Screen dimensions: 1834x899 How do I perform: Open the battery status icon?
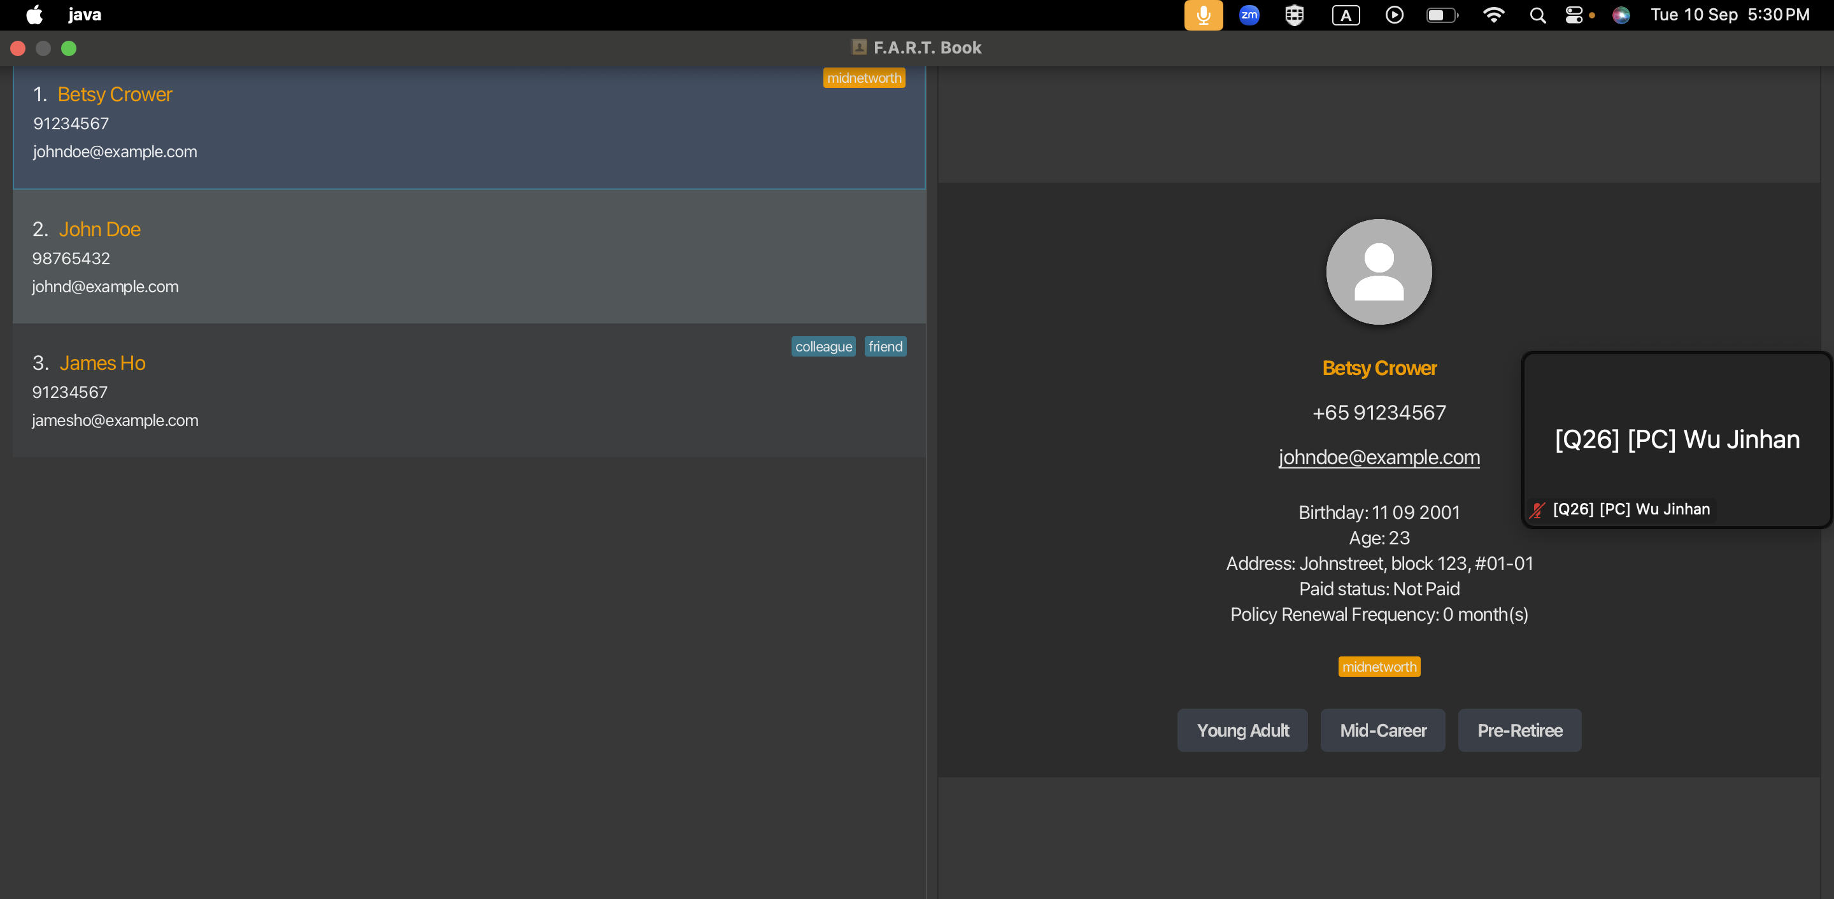coord(1441,15)
